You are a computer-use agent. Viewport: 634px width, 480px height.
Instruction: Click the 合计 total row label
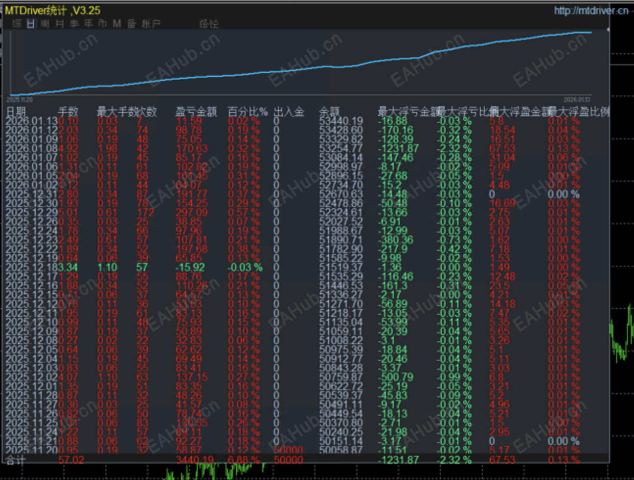pyautogui.click(x=16, y=460)
